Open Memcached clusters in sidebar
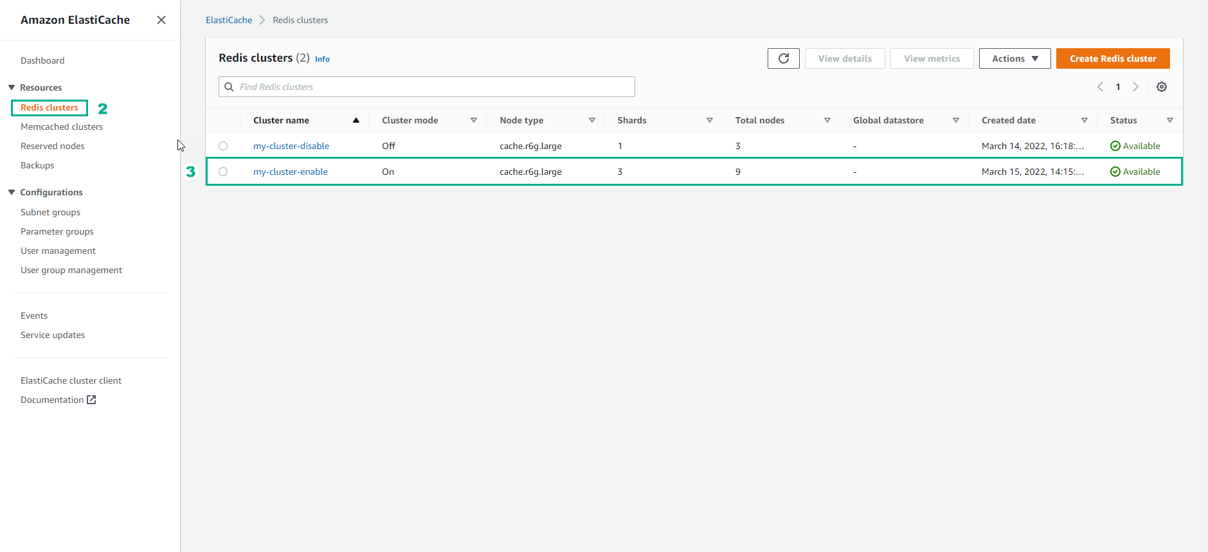The height and width of the screenshot is (552, 1208). pos(62,127)
